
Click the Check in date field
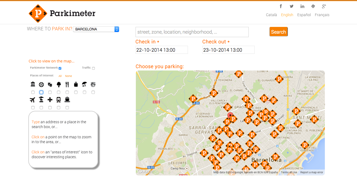coord(161,50)
